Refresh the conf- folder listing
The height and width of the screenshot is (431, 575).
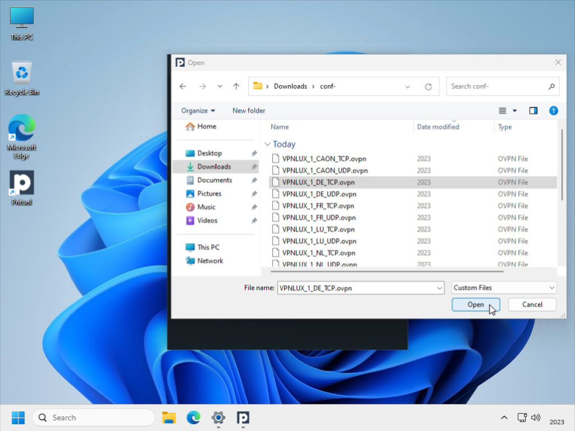pos(428,86)
